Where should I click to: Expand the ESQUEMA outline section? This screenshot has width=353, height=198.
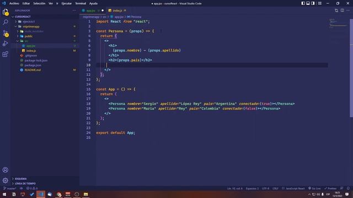45,179
